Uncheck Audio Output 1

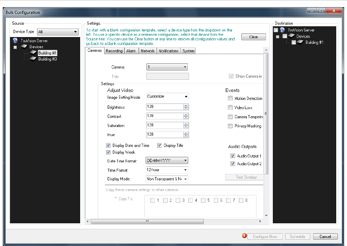point(233,156)
